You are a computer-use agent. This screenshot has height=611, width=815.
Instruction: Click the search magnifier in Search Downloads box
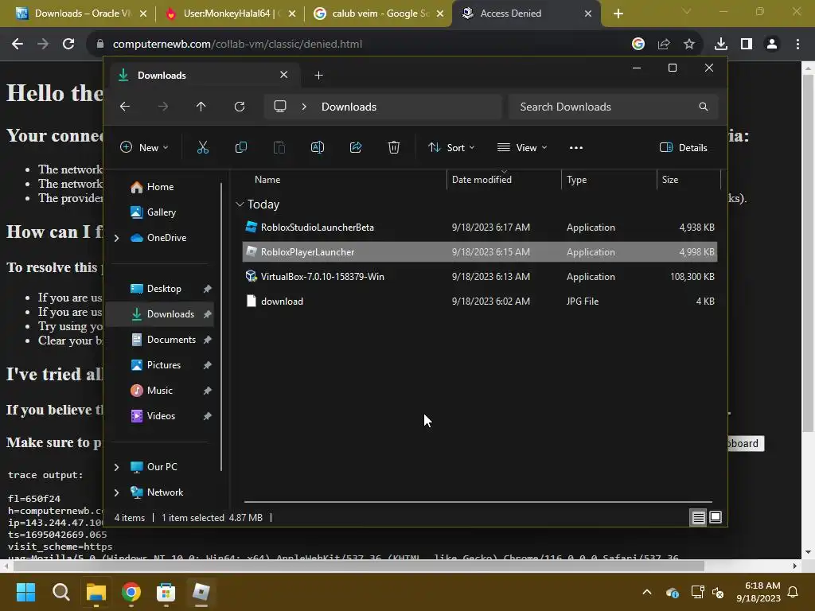[x=704, y=107]
